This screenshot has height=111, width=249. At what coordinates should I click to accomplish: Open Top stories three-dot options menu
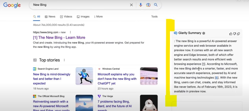[64, 60]
